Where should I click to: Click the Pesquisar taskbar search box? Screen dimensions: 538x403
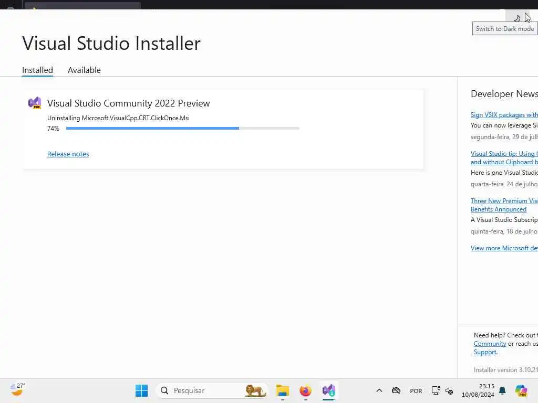point(212,390)
